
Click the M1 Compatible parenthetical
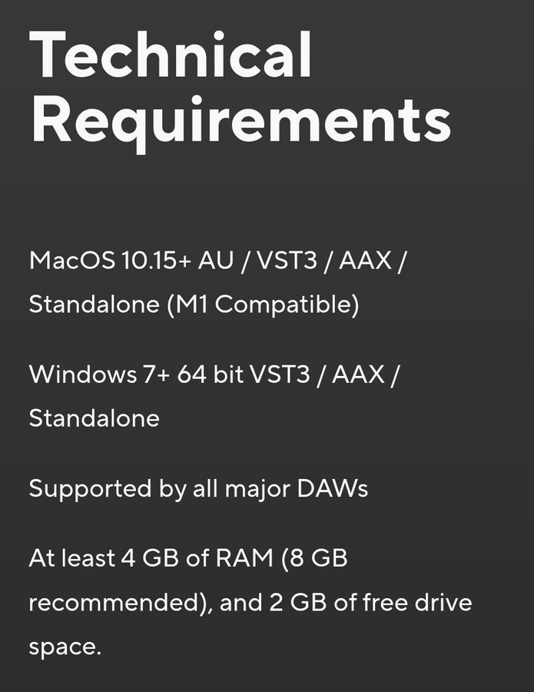pos(264,304)
